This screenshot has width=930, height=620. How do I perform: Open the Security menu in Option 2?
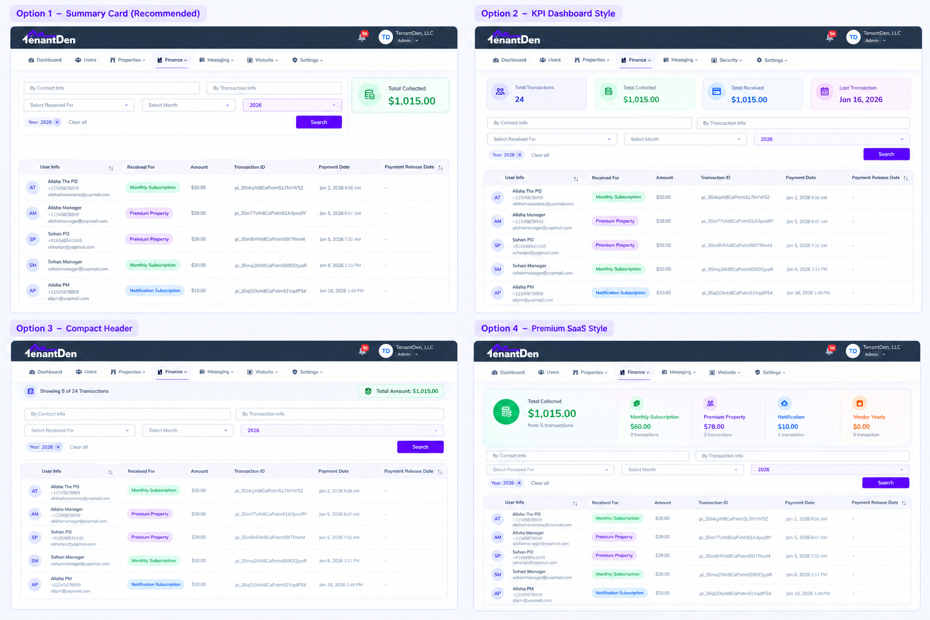[727, 60]
